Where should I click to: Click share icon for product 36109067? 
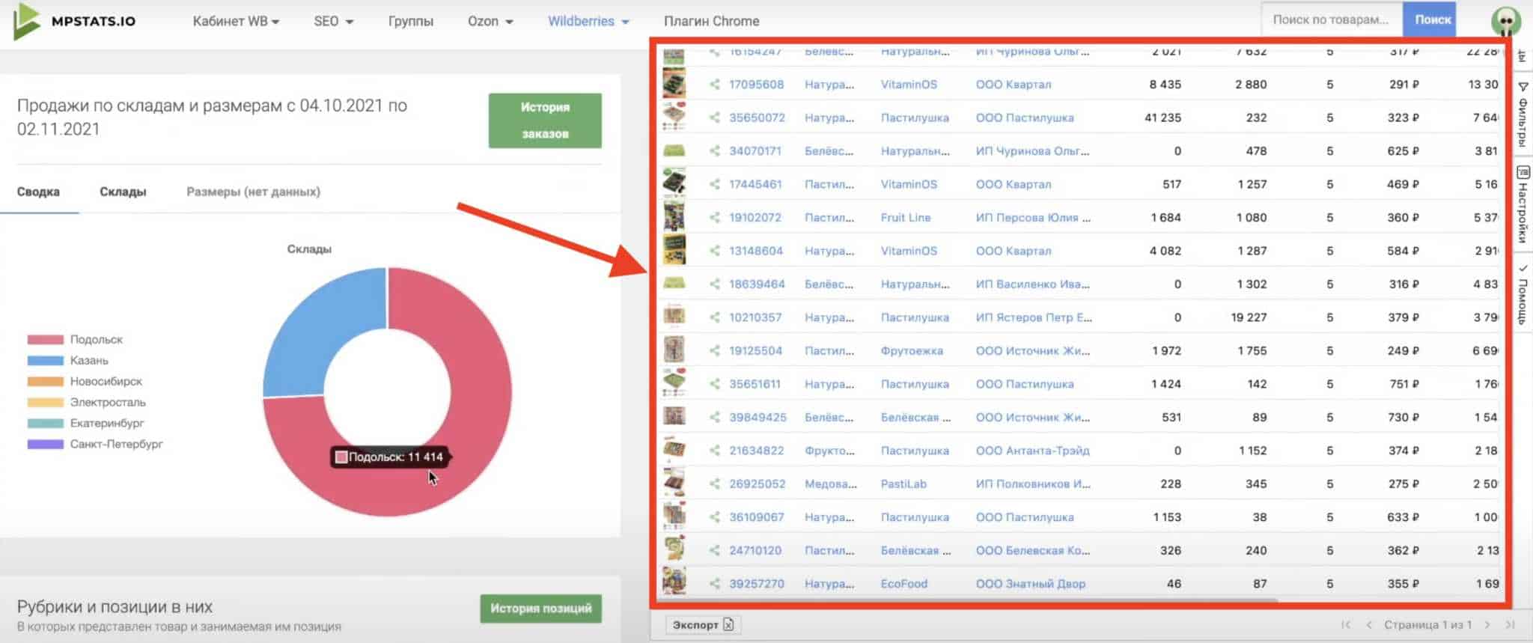click(715, 517)
